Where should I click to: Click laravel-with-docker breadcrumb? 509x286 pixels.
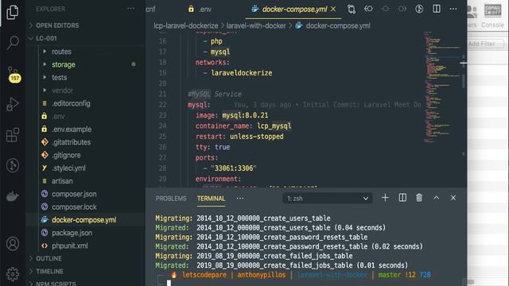point(256,25)
